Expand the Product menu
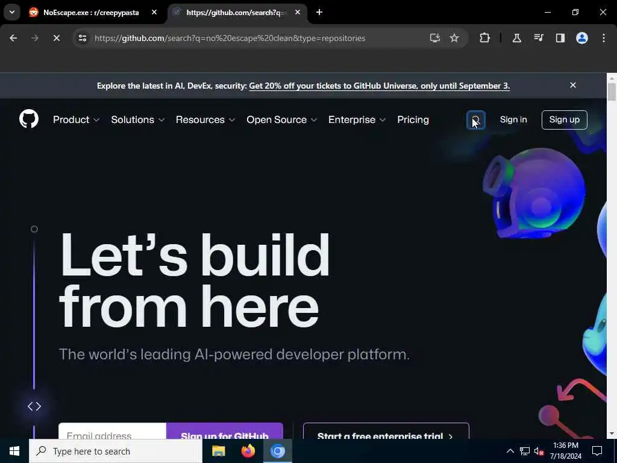This screenshot has width=617, height=463. tap(77, 120)
